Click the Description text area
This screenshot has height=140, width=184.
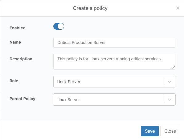pyautogui.click(x=114, y=62)
